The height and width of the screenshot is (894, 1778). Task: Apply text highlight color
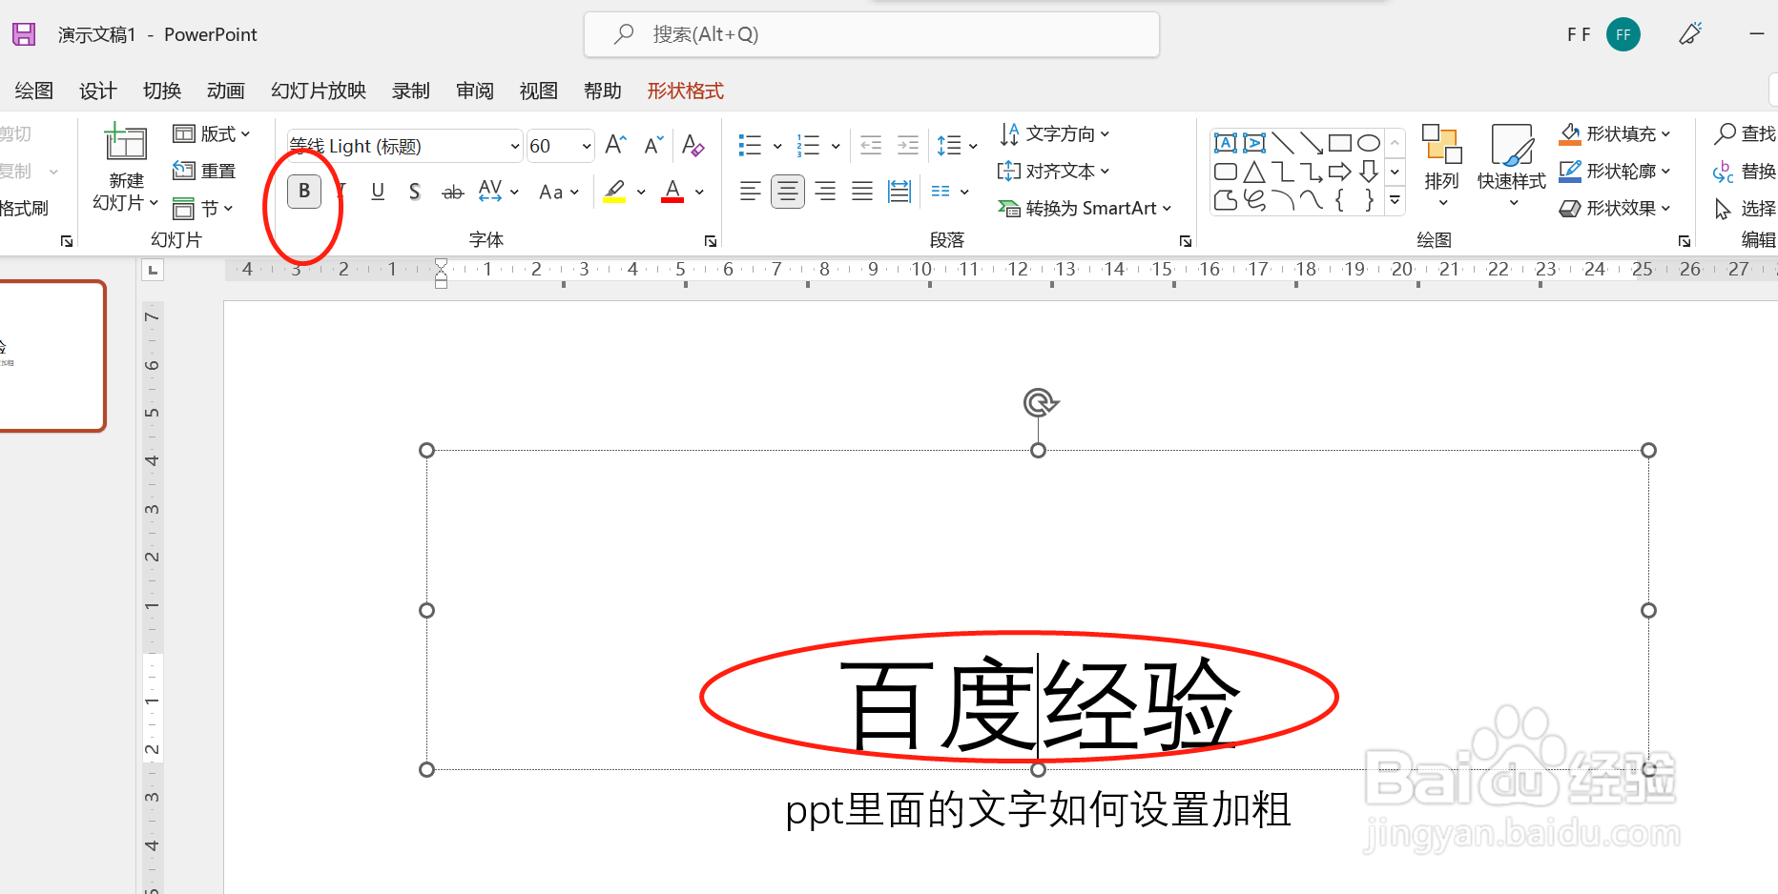tap(615, 192)
